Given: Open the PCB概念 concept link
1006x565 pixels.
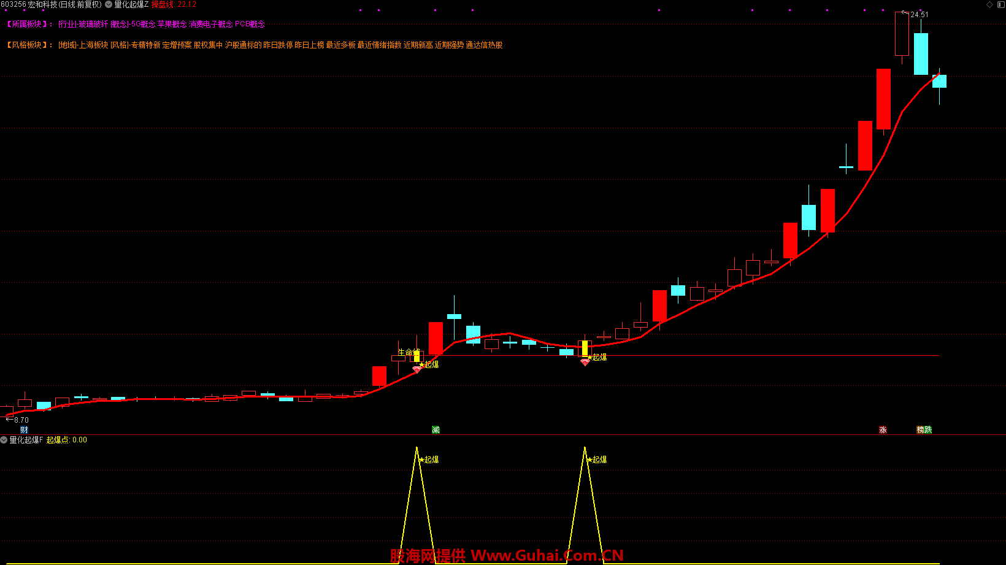Looking at the screenshot, I should click(250, 24).
